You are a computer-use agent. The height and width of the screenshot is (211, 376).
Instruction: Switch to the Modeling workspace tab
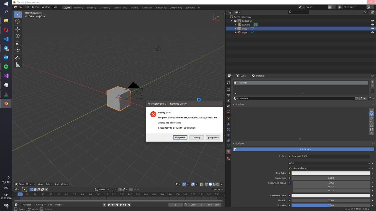point(79,7)
